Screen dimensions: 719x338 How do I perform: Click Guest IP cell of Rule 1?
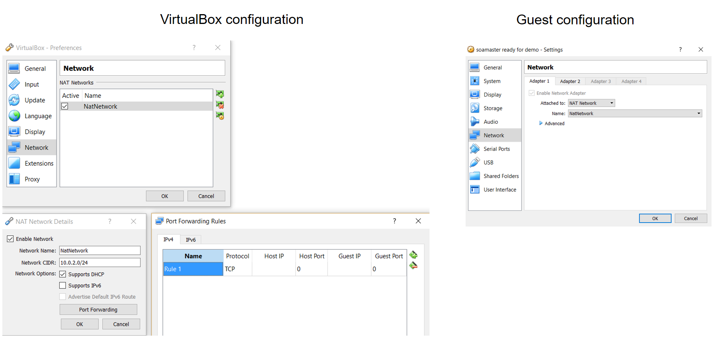tap(349, 269)
